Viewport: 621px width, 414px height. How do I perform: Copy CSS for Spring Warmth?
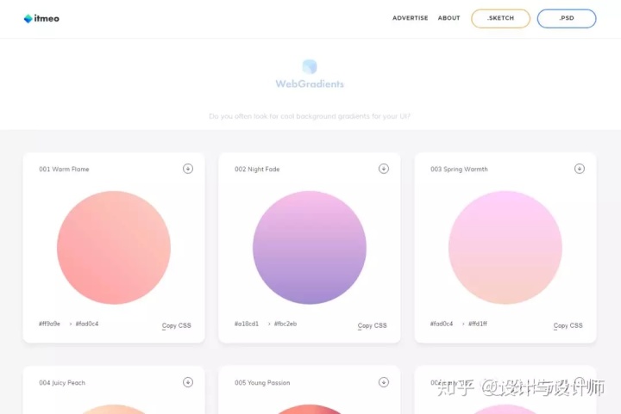click(568, 325)
